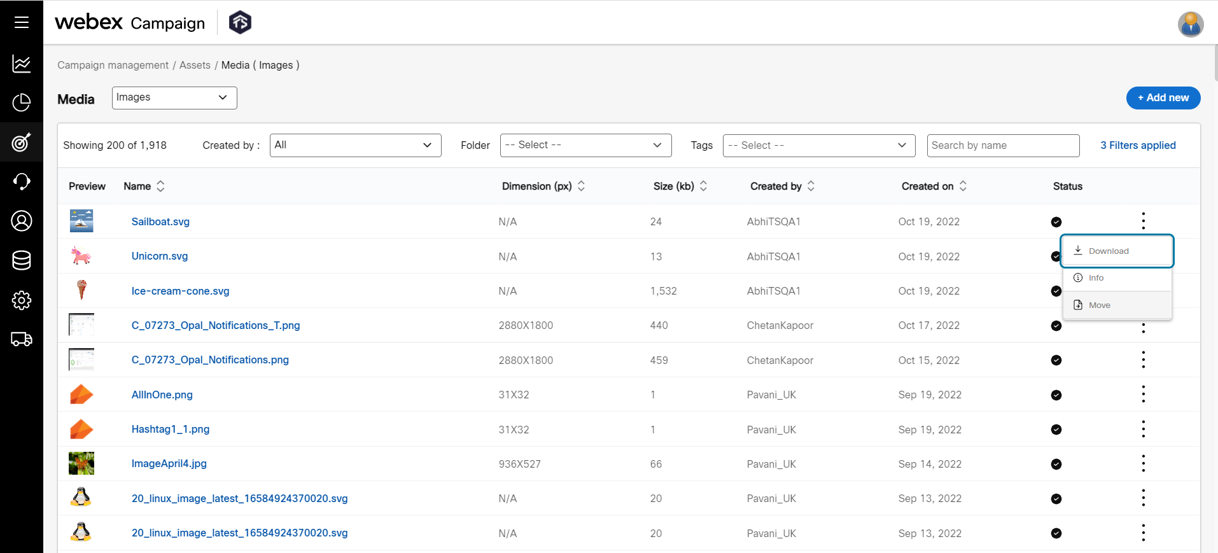This screenshot has height=553, width=1218.
Task: Expand the Tags select dropdown
Action: click(819, 145)
